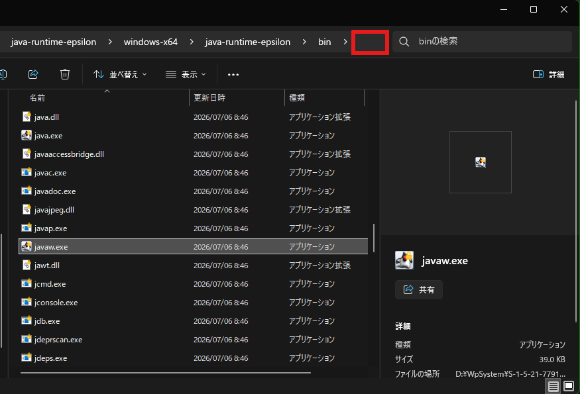
Task: Select file name javadoc.exe
Action: (55, 191)
